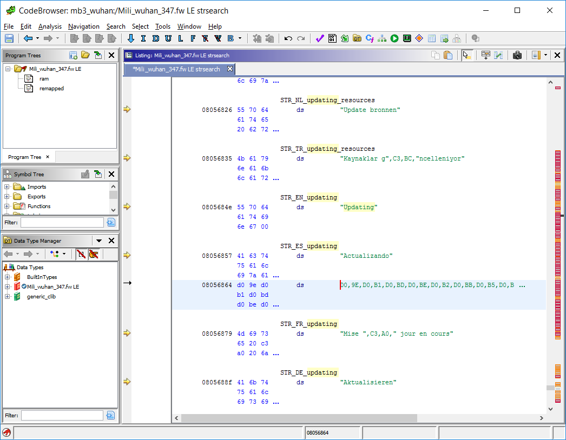Toggle the navigation direction down arrow
The height and width of the screenshot is (440, 566).
click(x=130, y=38)
